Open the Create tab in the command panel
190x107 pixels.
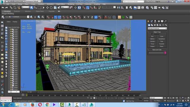click(148, 21)
